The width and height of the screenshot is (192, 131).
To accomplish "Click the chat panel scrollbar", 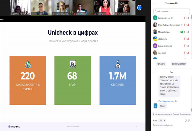I will (191, 110).
